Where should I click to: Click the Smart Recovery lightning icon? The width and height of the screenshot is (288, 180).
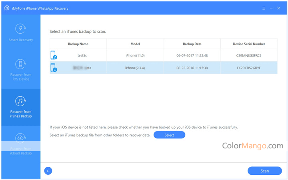coord(20,29)
